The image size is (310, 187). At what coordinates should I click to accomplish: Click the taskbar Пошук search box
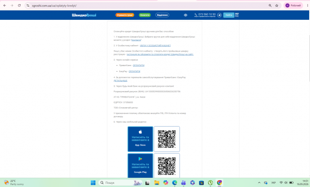120,183
